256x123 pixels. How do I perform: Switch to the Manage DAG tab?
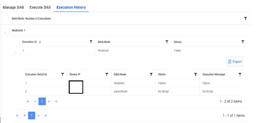(x=13, y=7)
